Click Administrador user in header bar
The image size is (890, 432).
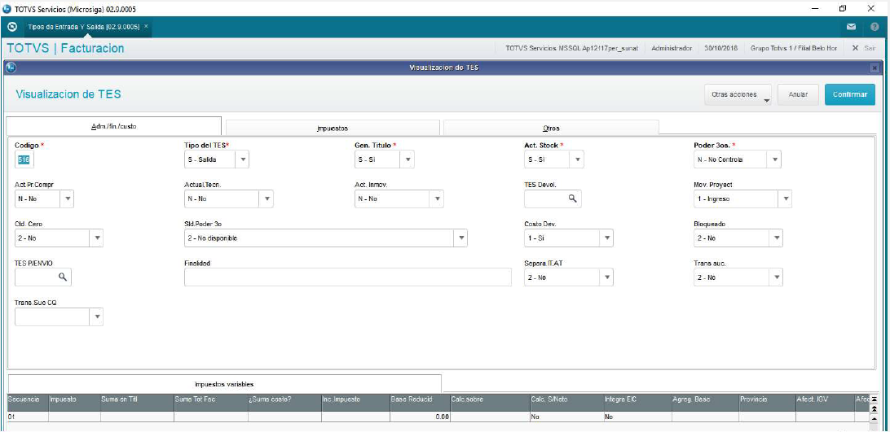(672, 49)
